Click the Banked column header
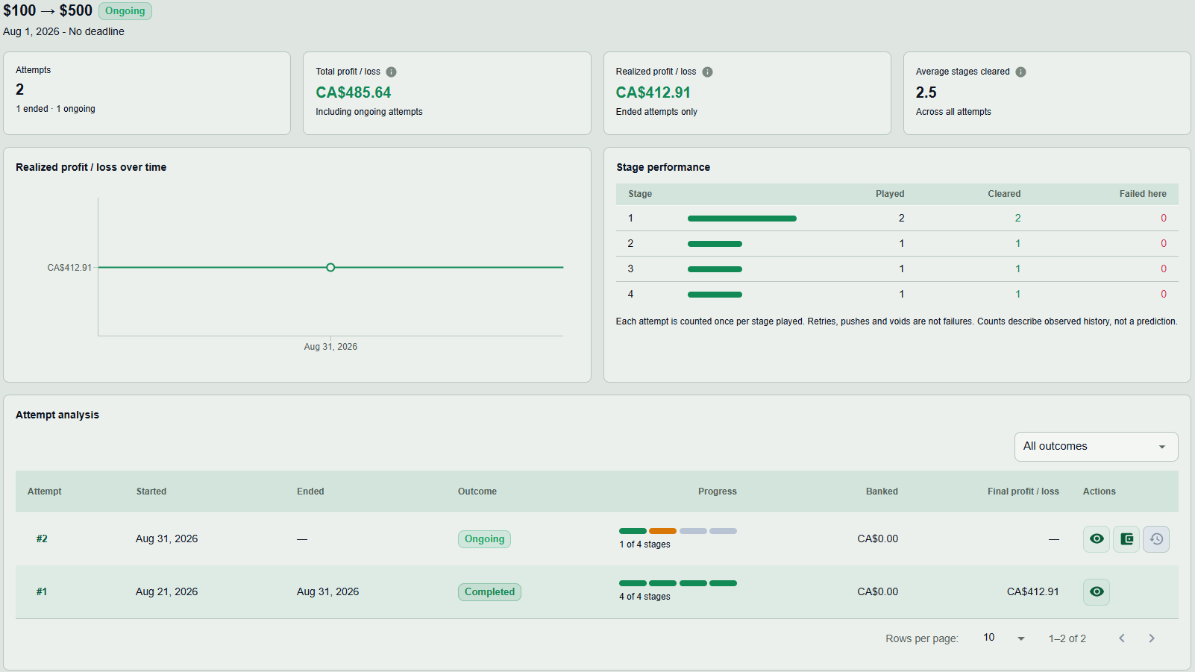 [x=882, y=492]
